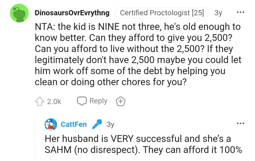Click the 3y timestamp beside CattFen
Image resolution: width=255 pixels, height=161 pixels.
(110, 125)
